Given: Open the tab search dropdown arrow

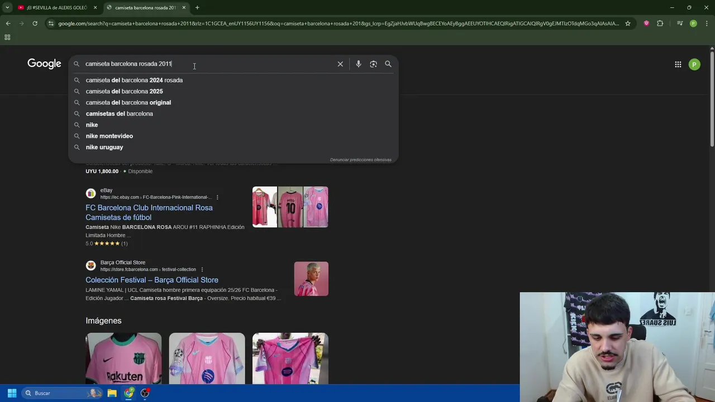Looking at the screenshot, I should 7,7.
